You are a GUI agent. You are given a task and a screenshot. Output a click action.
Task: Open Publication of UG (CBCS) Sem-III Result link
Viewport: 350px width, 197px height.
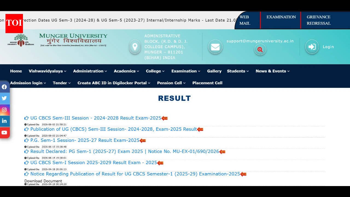(x=113, y=129)
